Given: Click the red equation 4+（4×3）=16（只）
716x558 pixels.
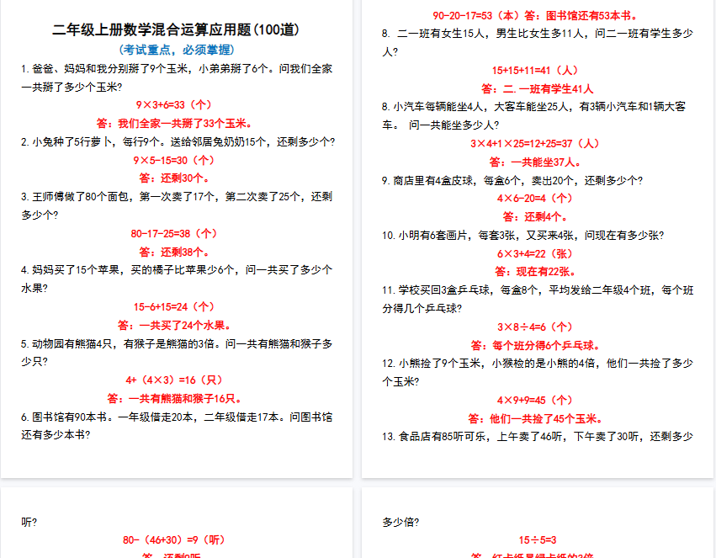Looking at the screenshot, I should click(175, 380).
